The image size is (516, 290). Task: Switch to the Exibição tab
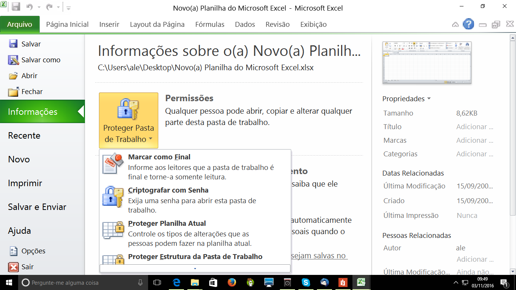pos(313,25)
